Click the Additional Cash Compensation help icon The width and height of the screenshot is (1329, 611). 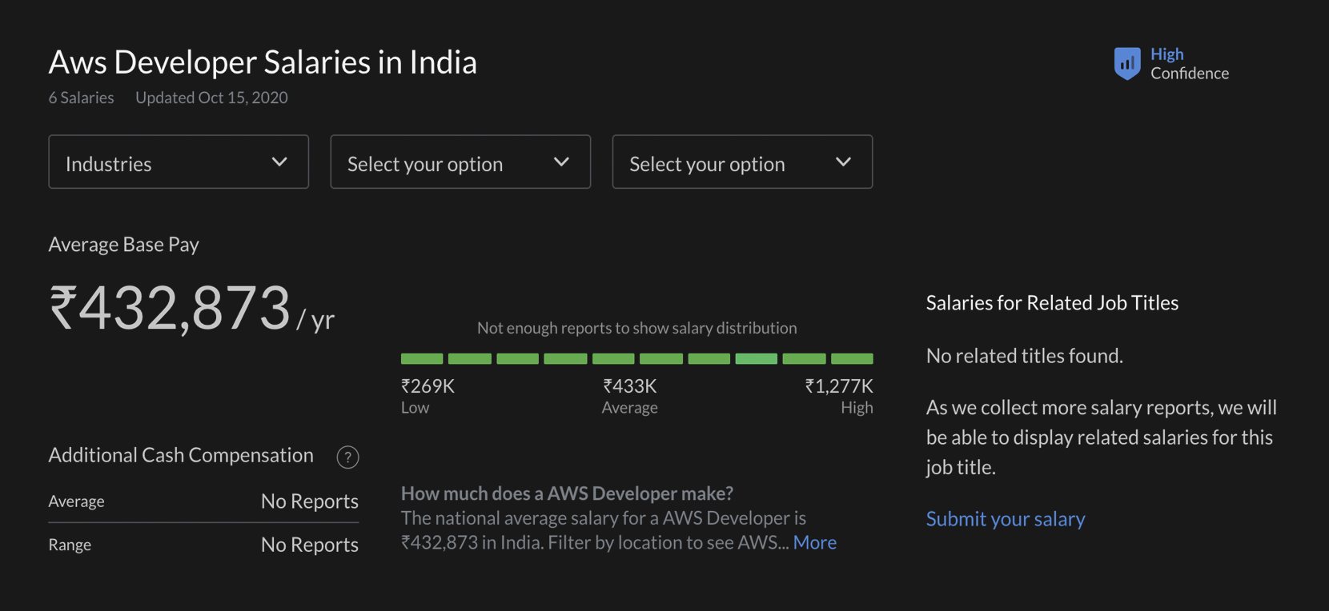347,457
